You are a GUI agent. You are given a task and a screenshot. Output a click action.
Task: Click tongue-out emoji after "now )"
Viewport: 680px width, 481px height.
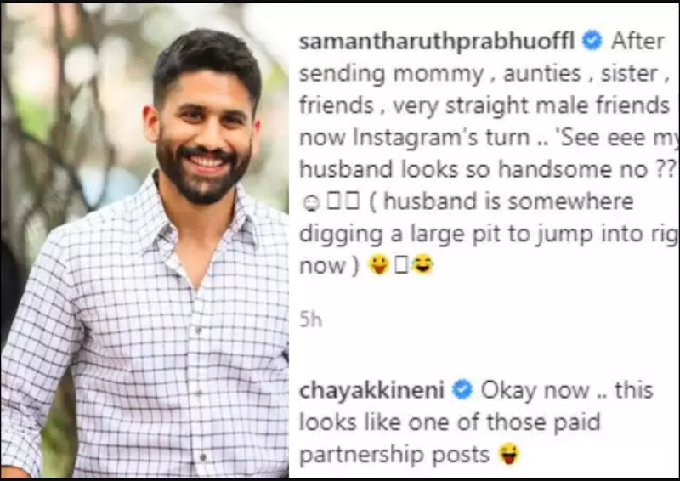pyautogui.click(x=378, y=264)
